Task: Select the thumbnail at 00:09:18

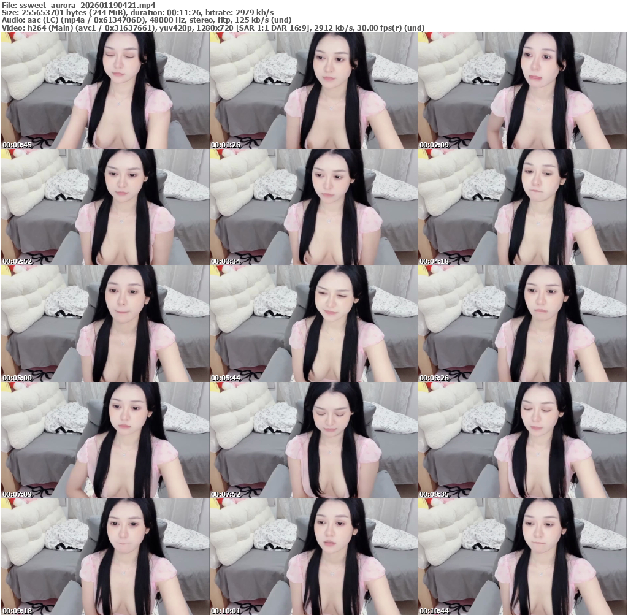Action: (105, 557)
